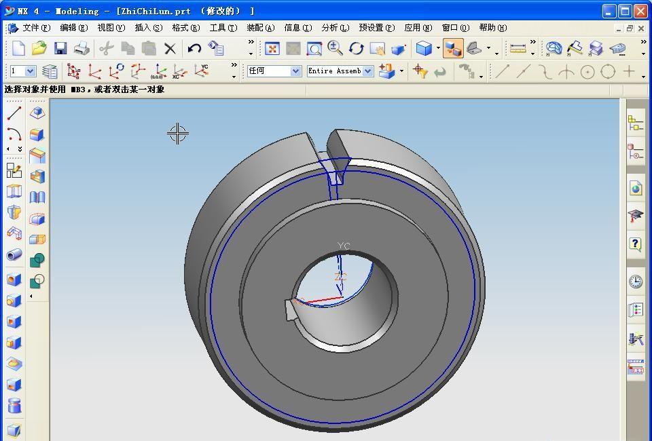Toggle the highlighted assembly shading mode button
652x441 pixels.
pyautogui.click(x=453, y=48)
